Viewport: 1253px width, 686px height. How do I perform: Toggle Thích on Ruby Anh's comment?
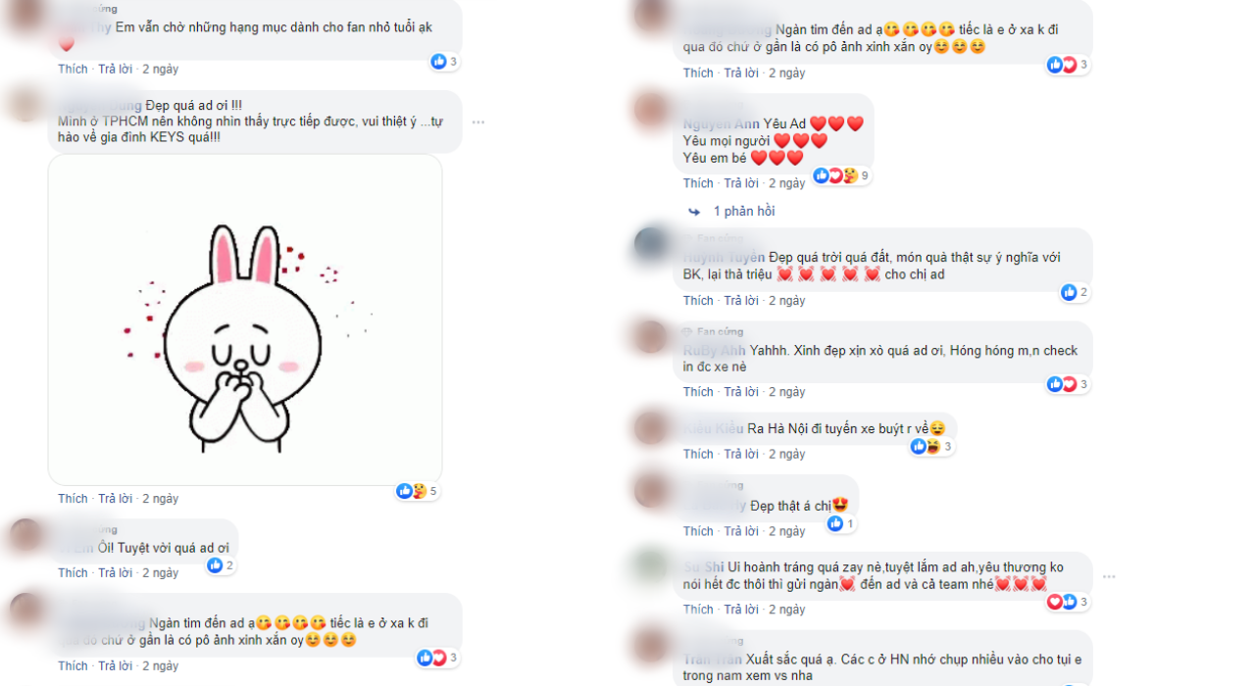pos(698,392)
